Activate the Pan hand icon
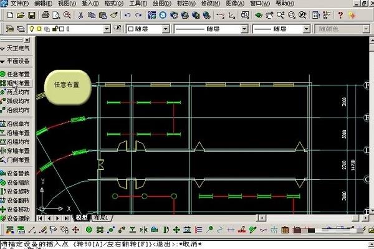 pyautogui.click(x=269, y=15)
